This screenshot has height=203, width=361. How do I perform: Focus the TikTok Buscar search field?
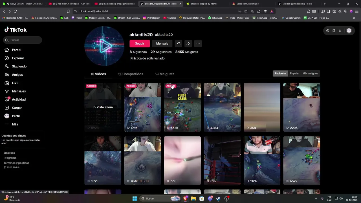[x=23, y=40]
